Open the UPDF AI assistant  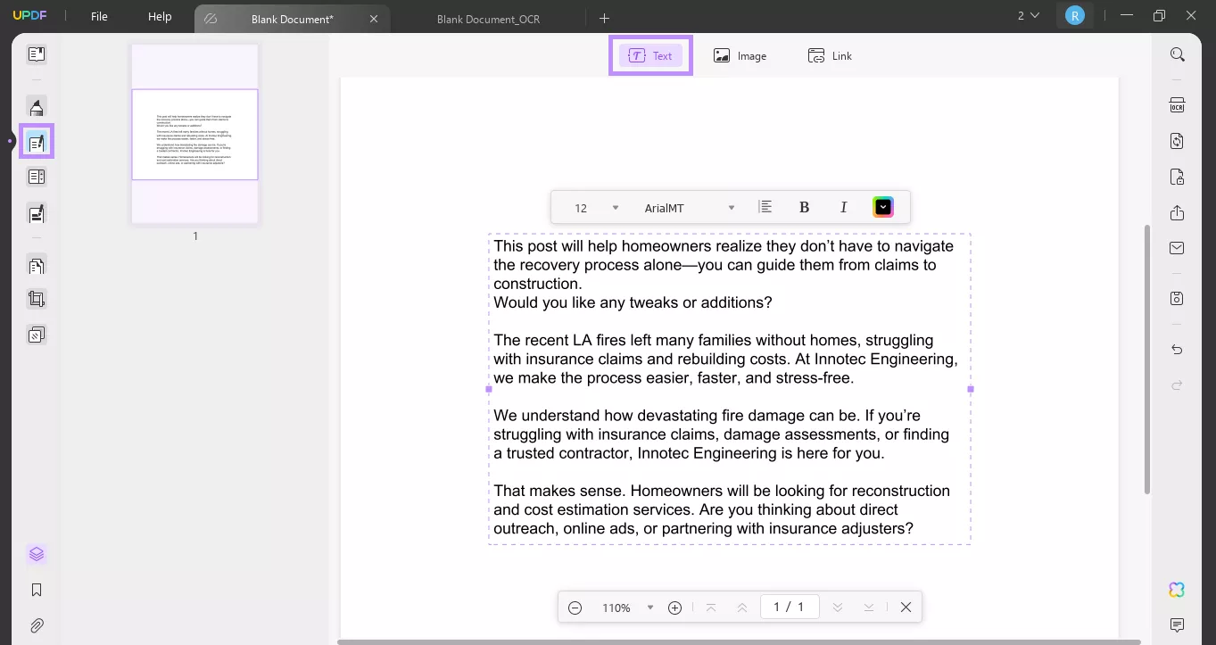point(1177,590)
